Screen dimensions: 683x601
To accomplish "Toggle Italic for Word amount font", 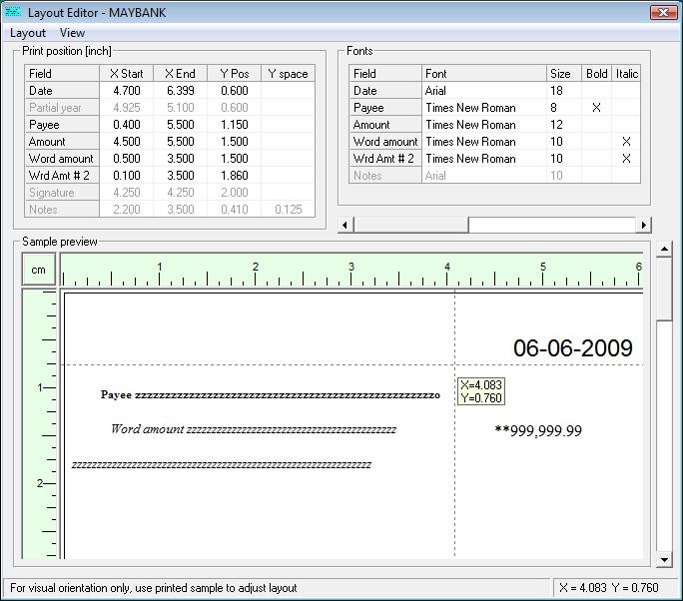I will click(x=626, y=142).
